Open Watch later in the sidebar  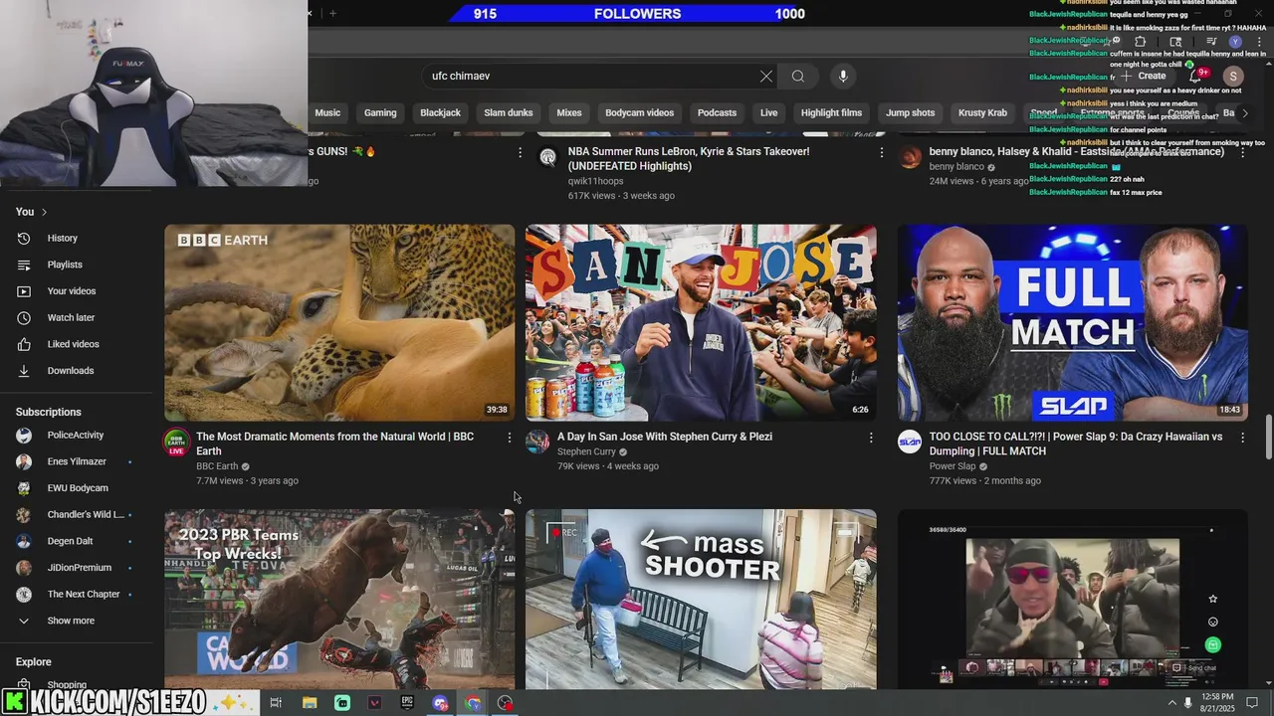pyautogui.click(x=71, y=317)
